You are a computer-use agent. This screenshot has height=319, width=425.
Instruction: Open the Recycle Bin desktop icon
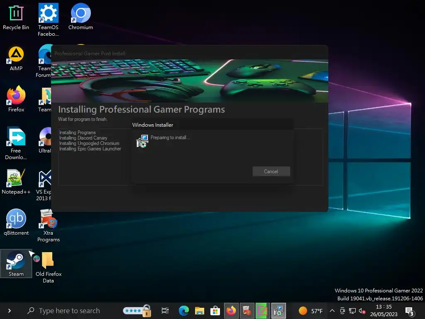tap(16, 17)
